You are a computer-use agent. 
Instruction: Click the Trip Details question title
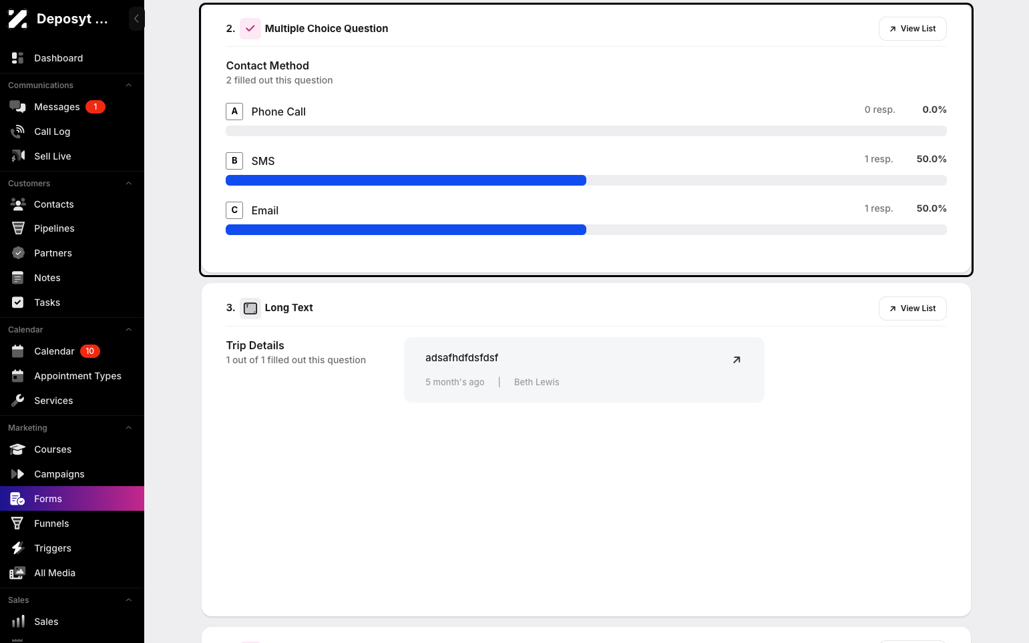255,345
